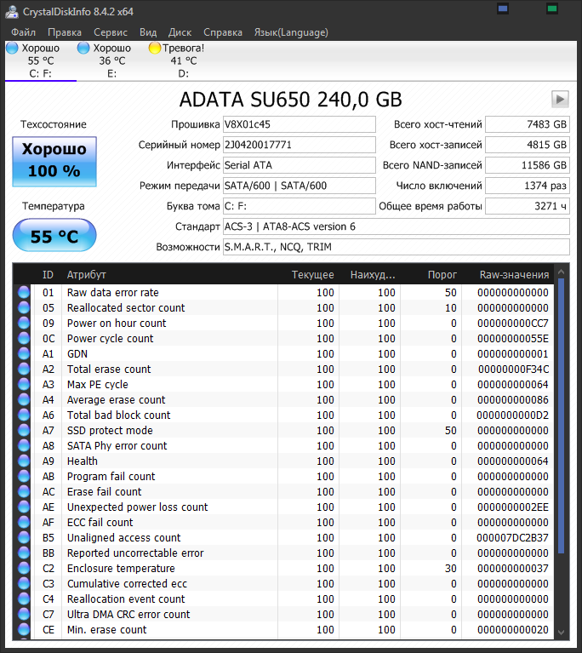This screenshot has height=653, width=582.
Task: Select the Cumulative corrected ecc row text
Action: 127,584
